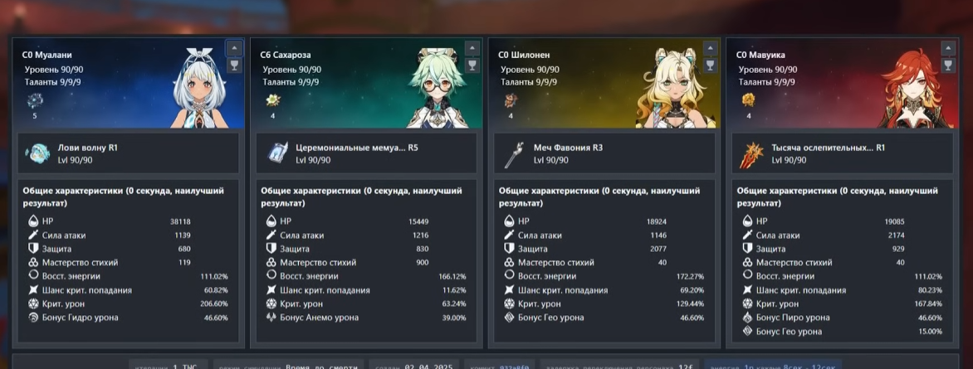Click Мавуика's Шанс крит. попадания value 80.23%
973x369 pixels.
930,290
